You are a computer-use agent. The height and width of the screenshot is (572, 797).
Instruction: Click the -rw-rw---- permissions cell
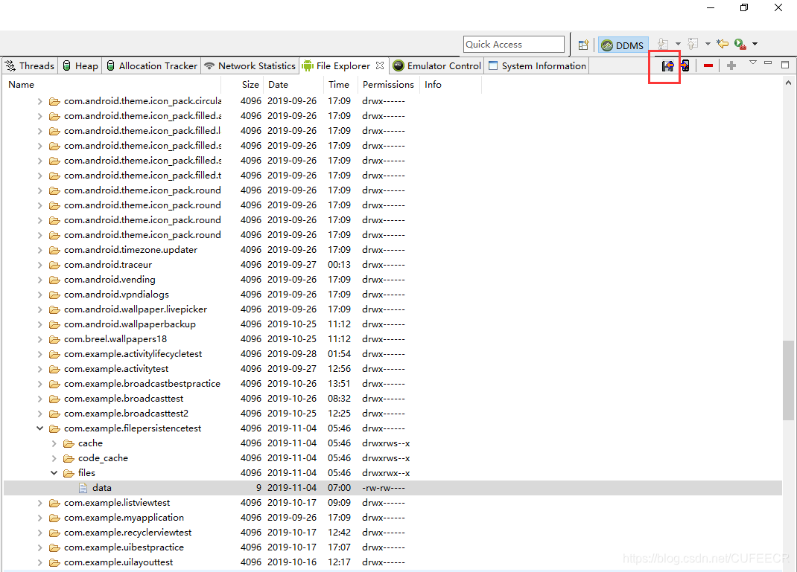tap(384, 488)
